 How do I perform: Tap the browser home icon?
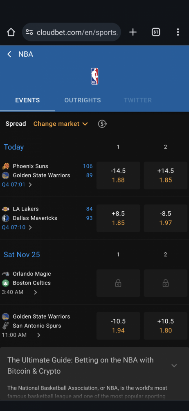coord(11,32)
